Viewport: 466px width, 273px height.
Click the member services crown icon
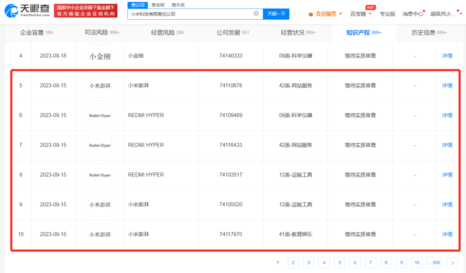click(311, 14)
